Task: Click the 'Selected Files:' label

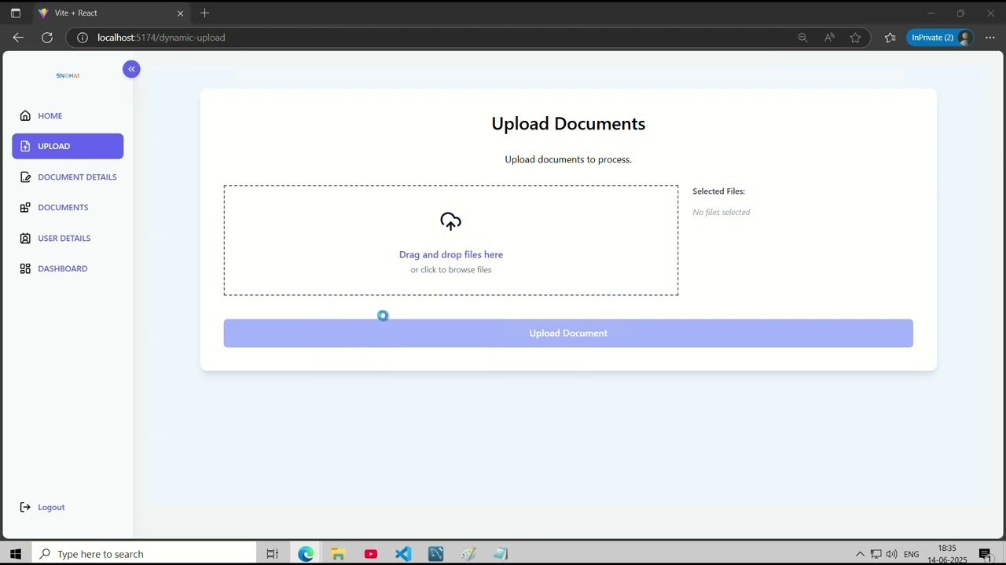Action: coord(718,191)
